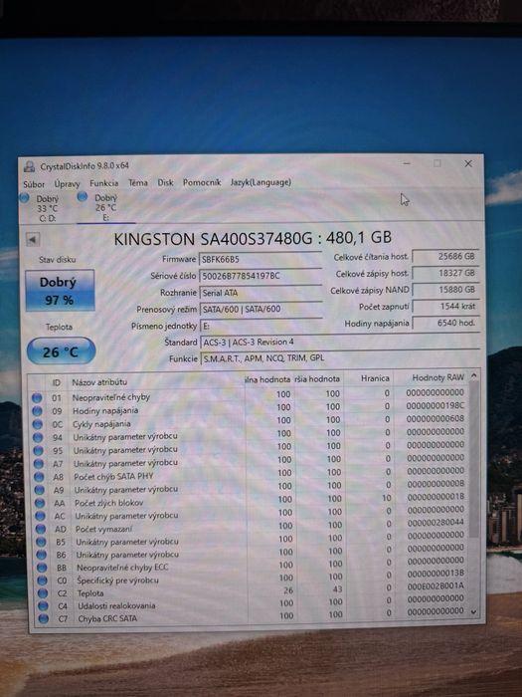Click status icon of attribute A9

(40, 490)
